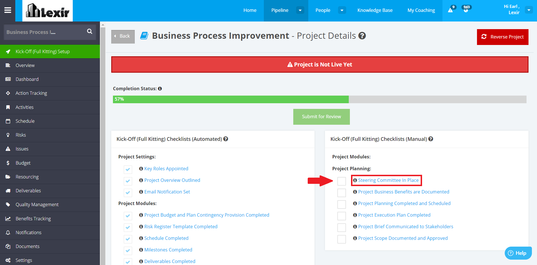Image resolution: width=537 pixels, height=265 pixels.
Task: Click the Issues warning icon in sidebar
Action: [8, 149]
